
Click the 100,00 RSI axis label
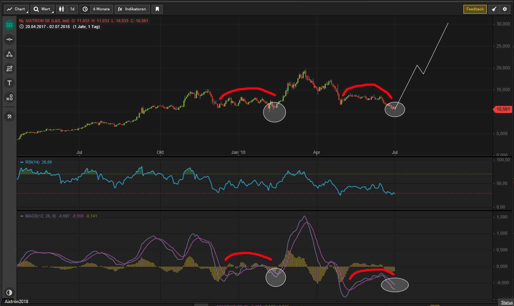click(x=503, y=160)
